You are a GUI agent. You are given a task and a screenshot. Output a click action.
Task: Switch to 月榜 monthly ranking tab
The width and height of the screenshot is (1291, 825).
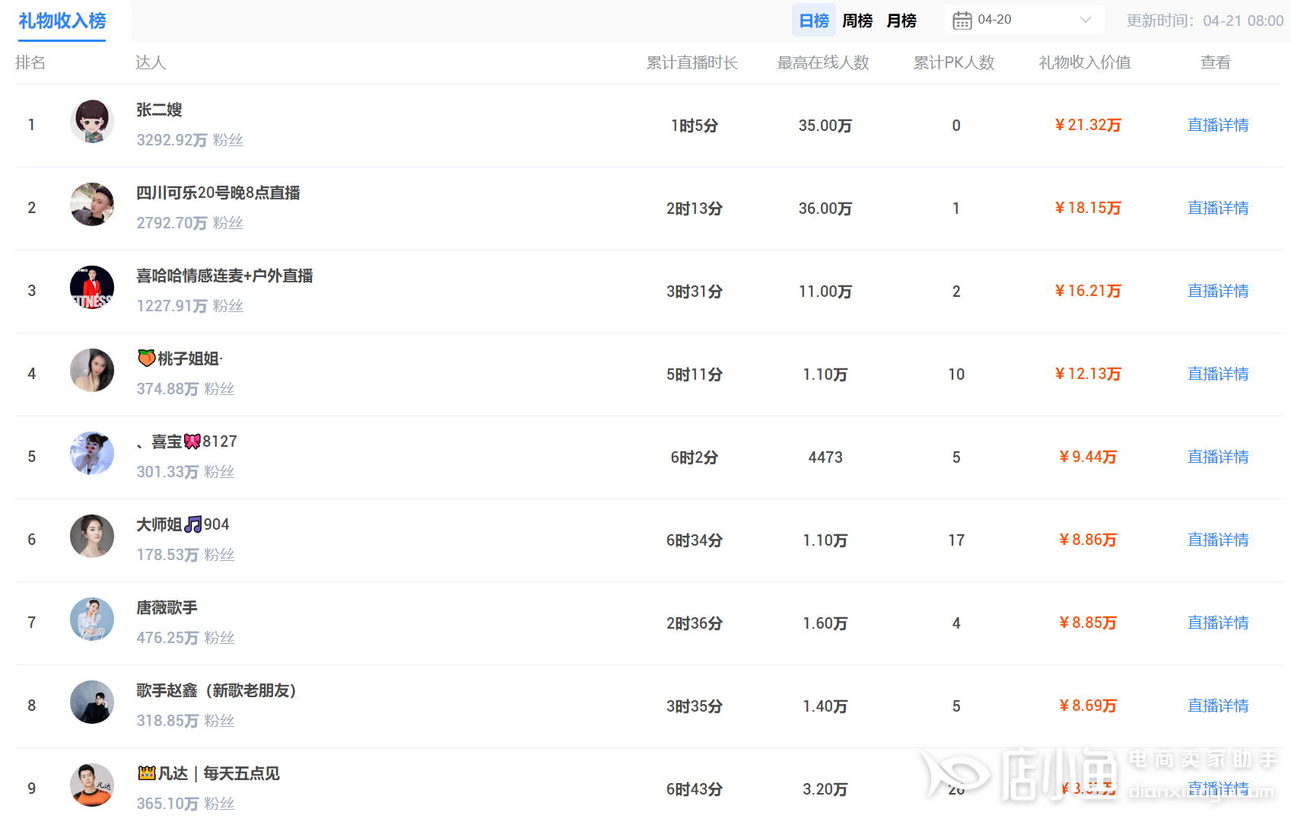(x=901, y=21)
